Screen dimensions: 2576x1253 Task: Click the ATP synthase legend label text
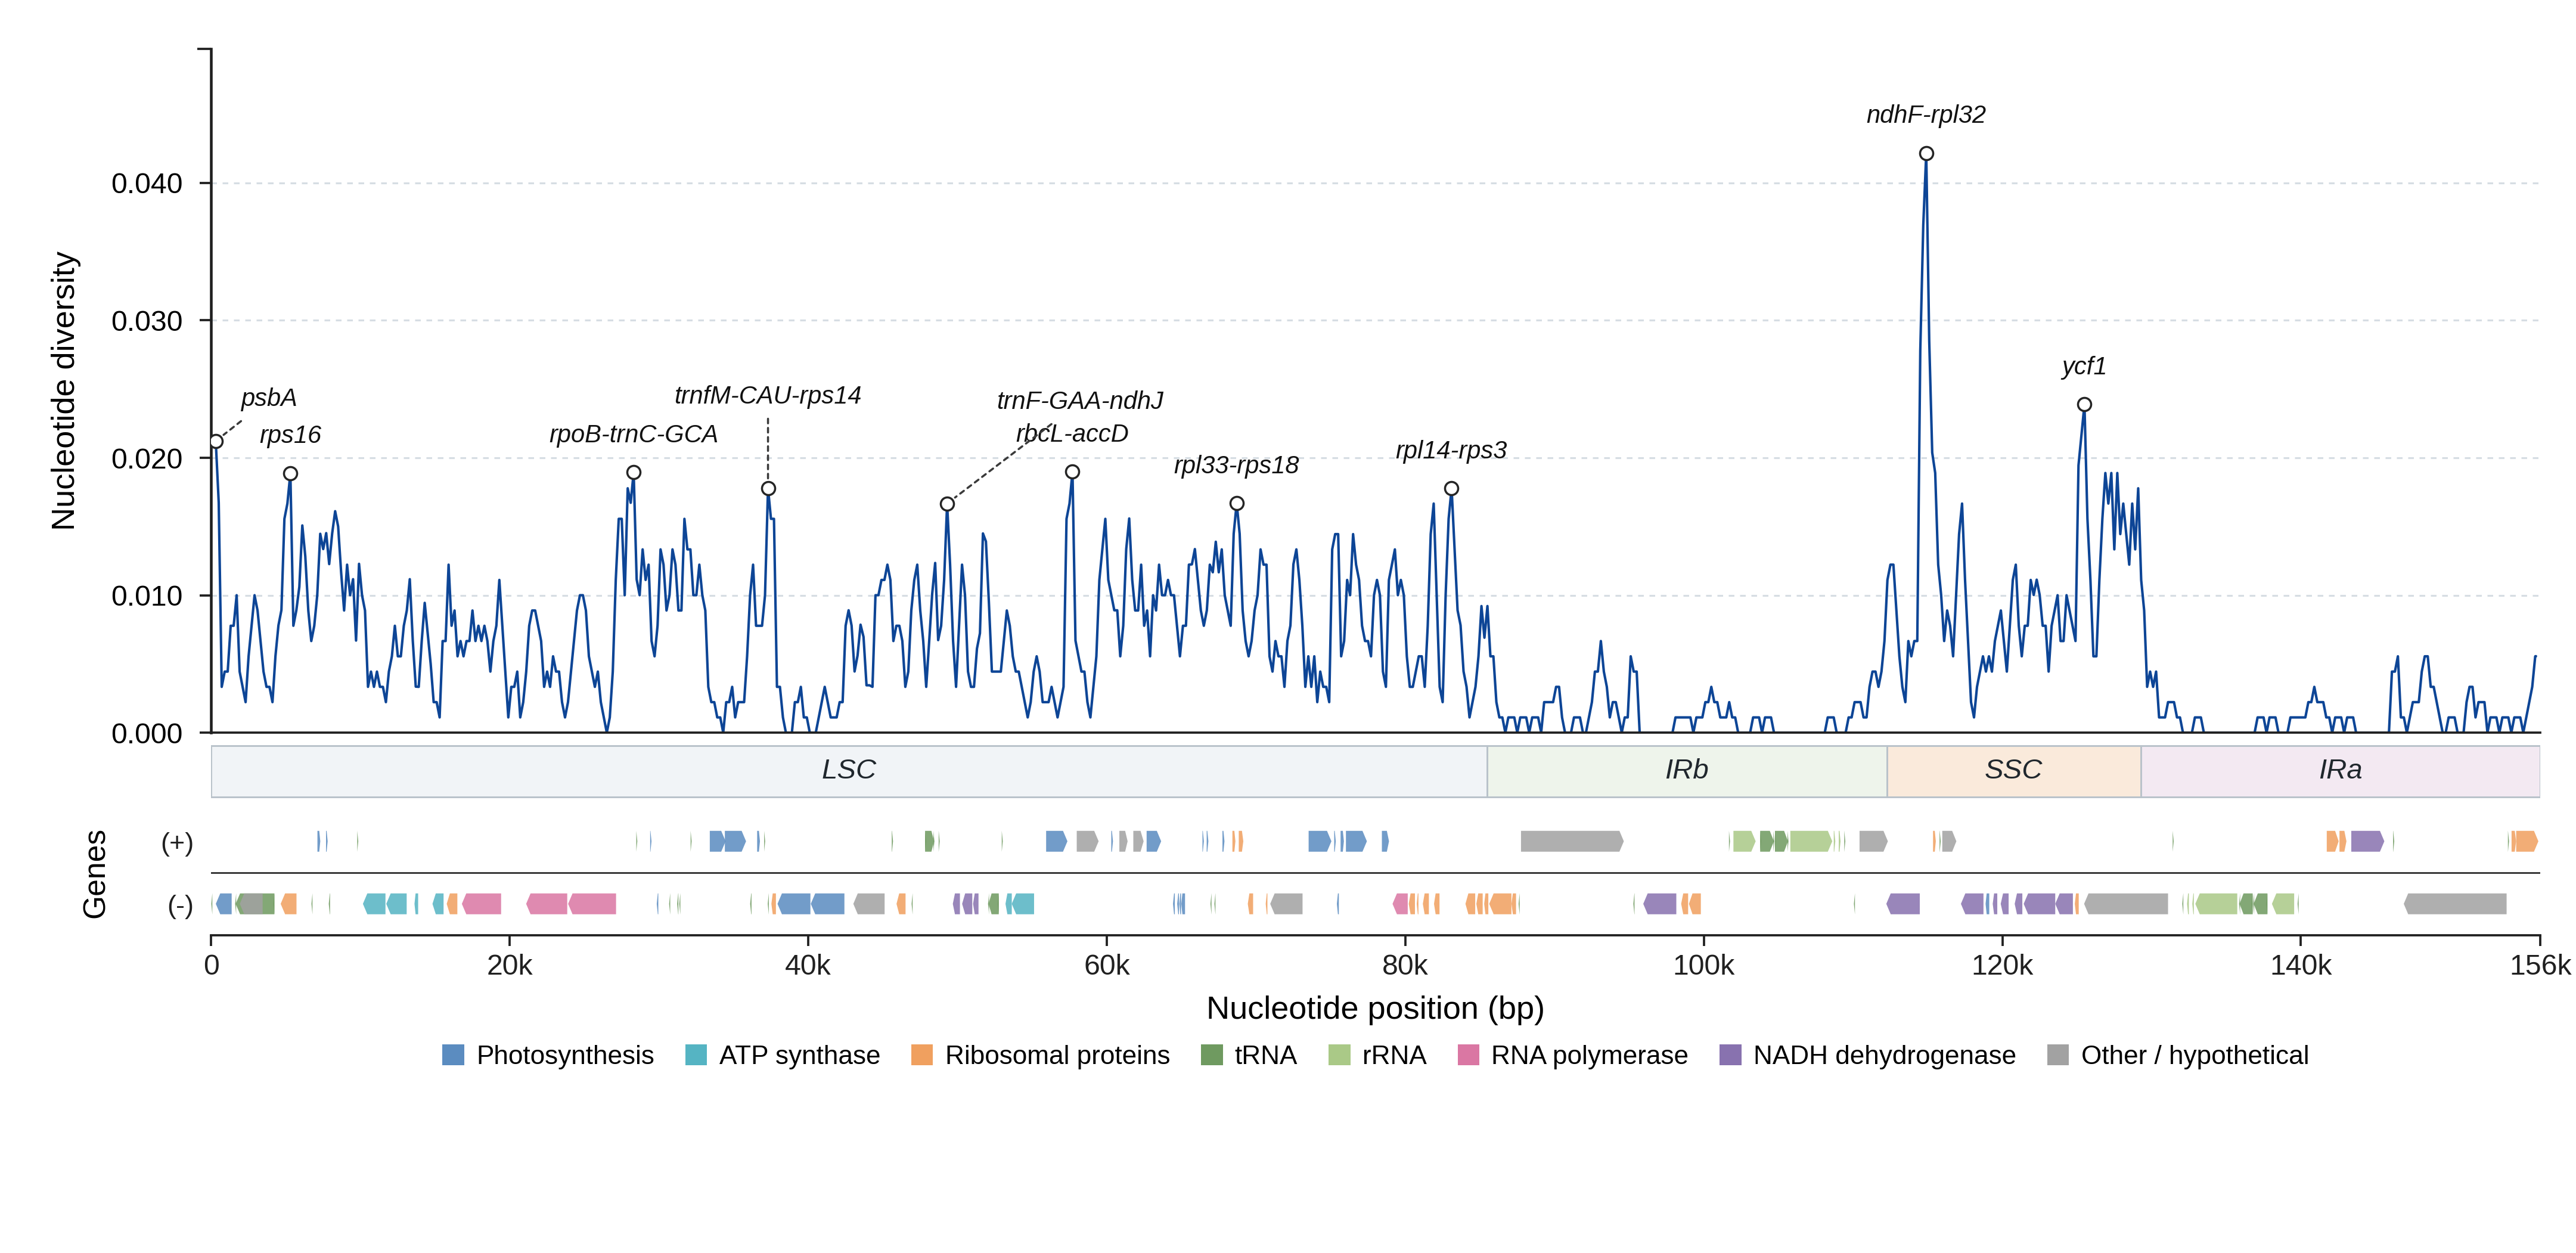click(x=799, y=1055)
